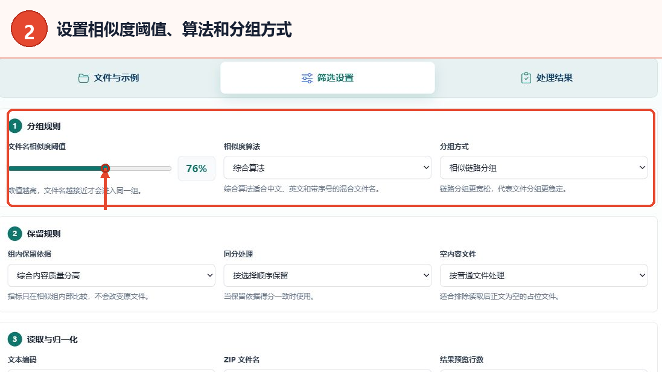This screenshot has width=662, height=372.
Task: Click the hint text 综合算法适合中文、英文和带序号的混合文件名
Action: 302,189
